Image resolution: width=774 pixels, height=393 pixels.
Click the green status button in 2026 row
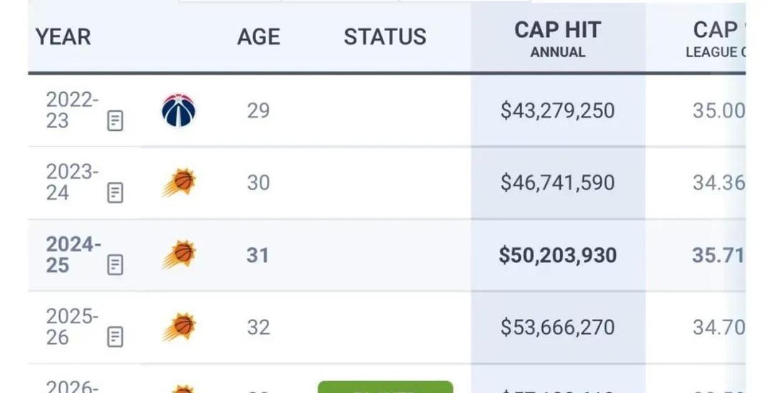[385, 387]
